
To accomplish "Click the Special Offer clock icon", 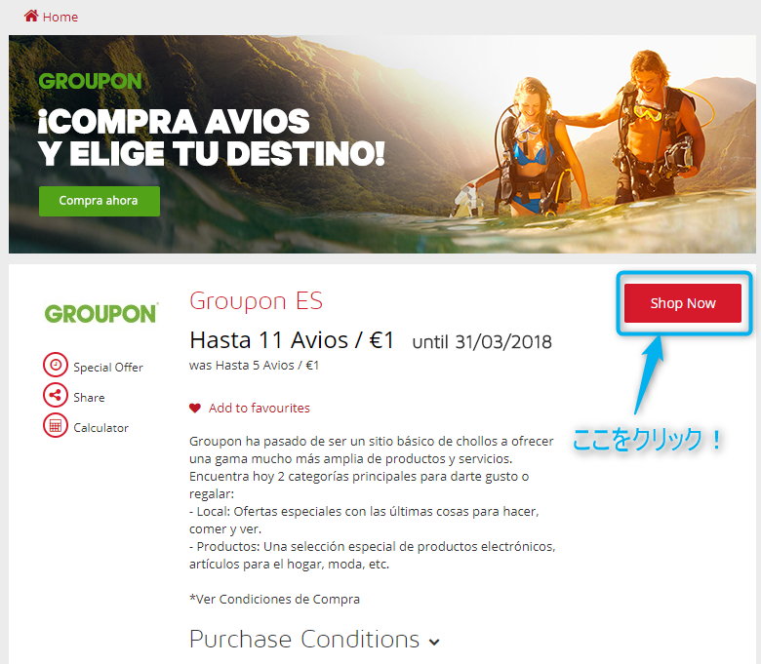I will [x=56, y=365].
